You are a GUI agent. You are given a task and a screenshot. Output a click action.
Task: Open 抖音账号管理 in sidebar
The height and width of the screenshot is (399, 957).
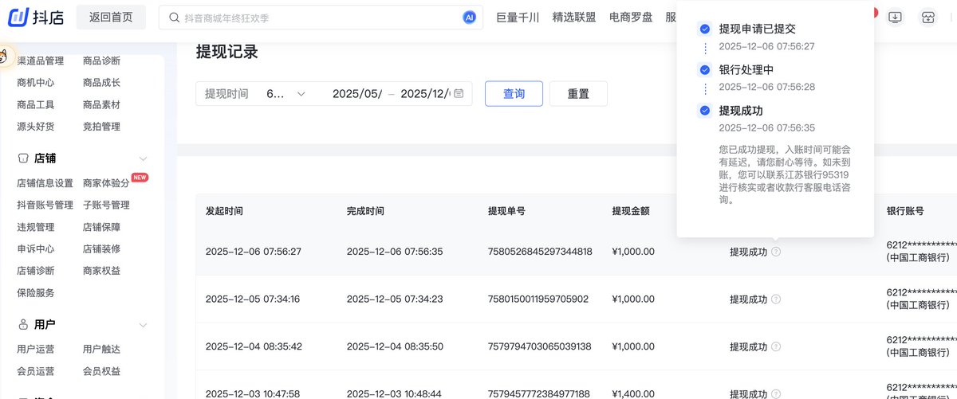(x=45, y=205)
